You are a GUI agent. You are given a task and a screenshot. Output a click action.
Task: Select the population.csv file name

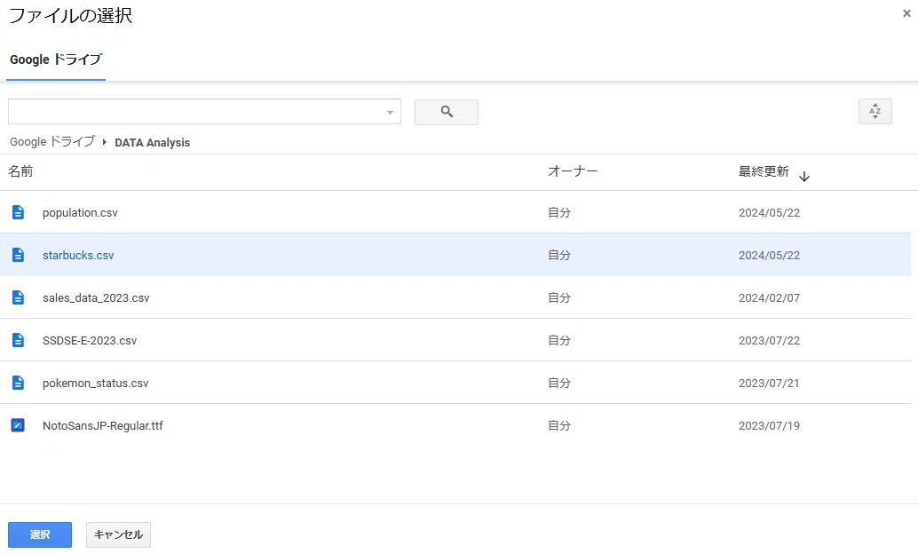80,212
